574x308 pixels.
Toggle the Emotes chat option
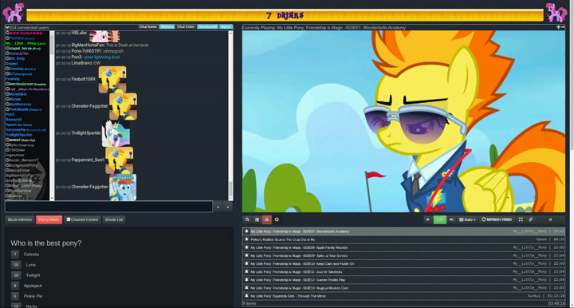167,27
